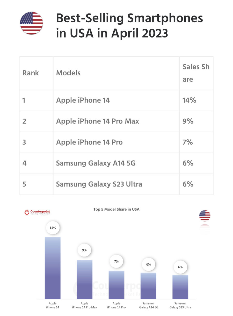Click the "Top 5 Model Share in USA" chart title

click(x=116, y=209)
